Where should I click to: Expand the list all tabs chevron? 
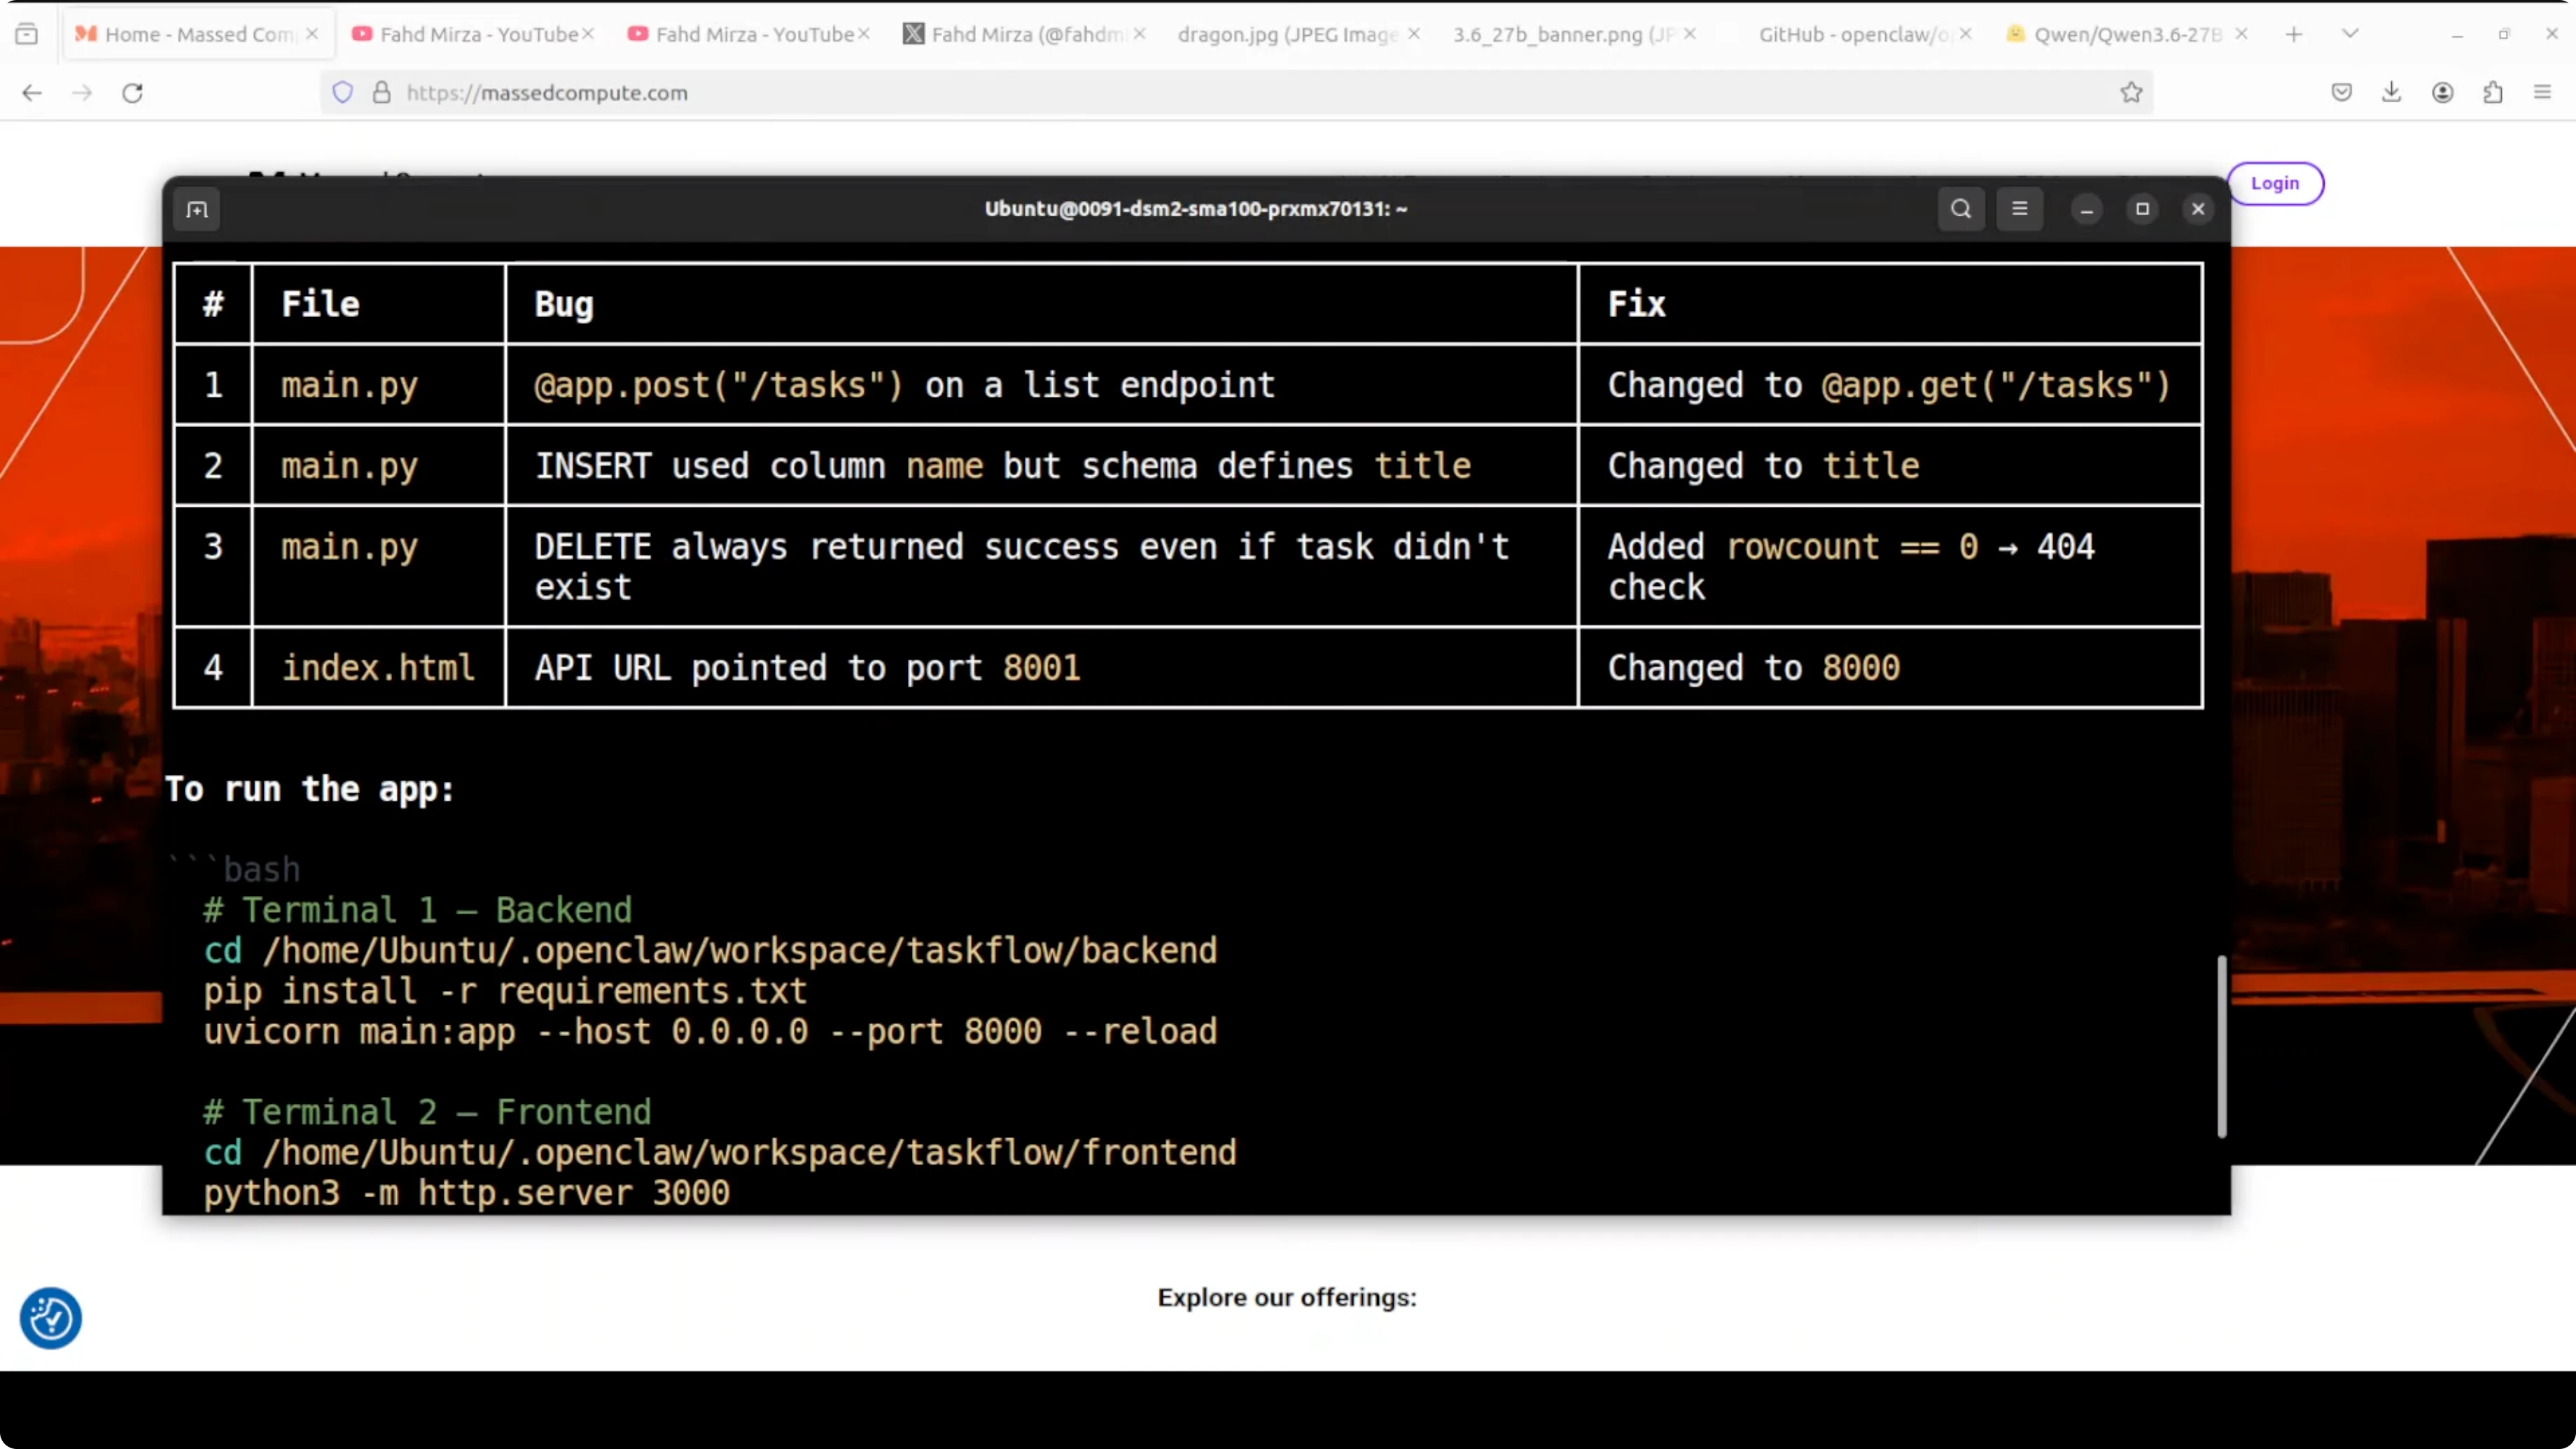tap(2350, 34)
